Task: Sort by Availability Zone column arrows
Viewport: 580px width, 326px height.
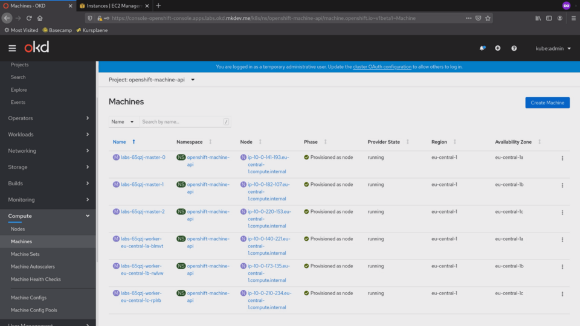Action: (x=540, y=142)
